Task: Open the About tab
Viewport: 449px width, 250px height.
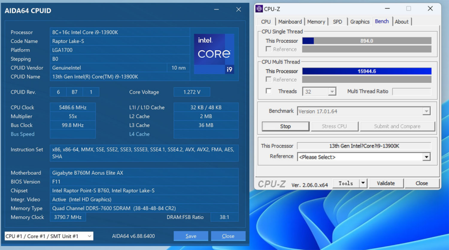Action: [x=402, y=22]
